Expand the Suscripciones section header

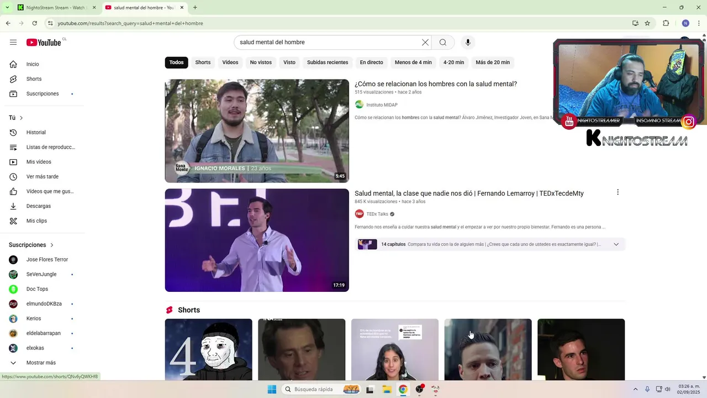(x=31, y=245)
